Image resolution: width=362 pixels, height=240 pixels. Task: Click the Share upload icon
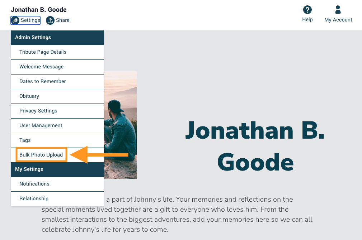coord(50,20)
